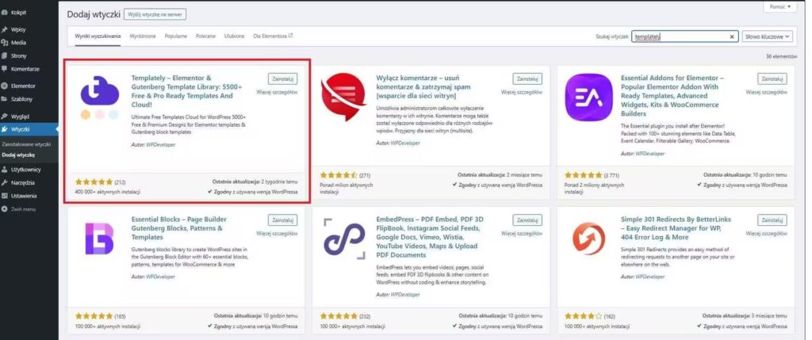Viewport: 812px width, 340px height.
Task: Open the EmbedPress title link
Action: coord(430,237)
